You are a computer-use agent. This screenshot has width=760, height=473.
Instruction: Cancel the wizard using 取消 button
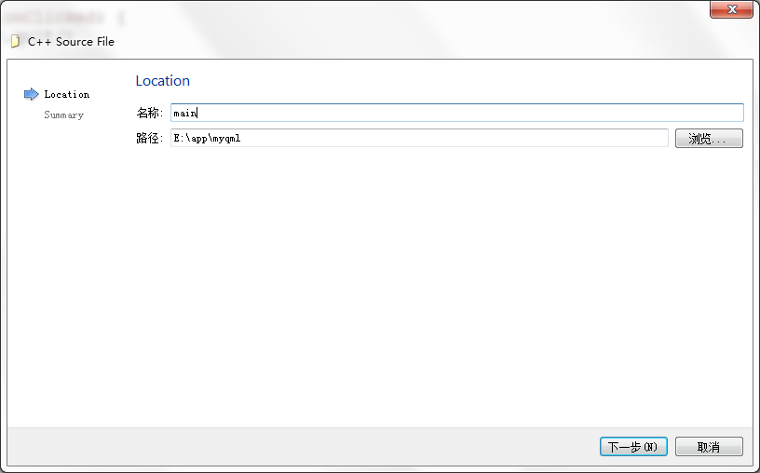coord(709,447)
